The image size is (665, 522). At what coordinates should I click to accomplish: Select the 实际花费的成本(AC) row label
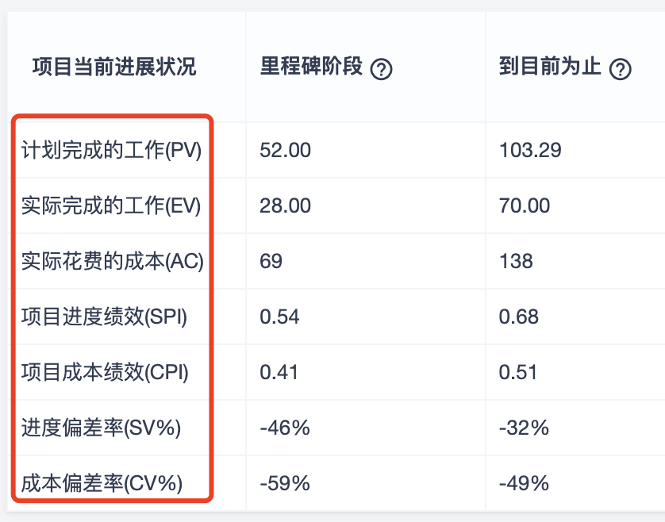pos(113,261)
